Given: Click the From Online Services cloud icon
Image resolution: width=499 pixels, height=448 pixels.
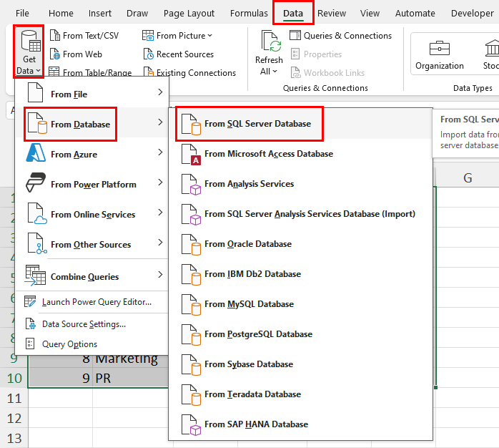Looking at the screenshot, I should [x=37, y=213].
